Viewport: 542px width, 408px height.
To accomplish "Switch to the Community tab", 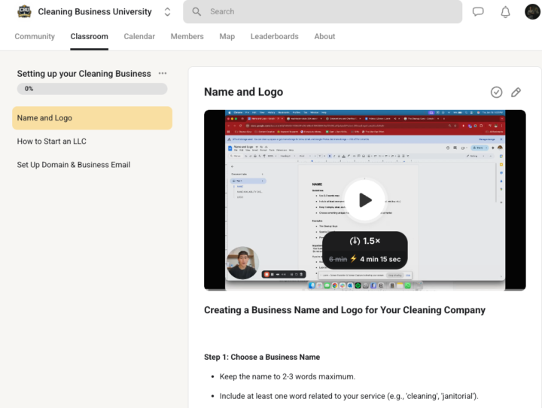I will click(35, 36).
